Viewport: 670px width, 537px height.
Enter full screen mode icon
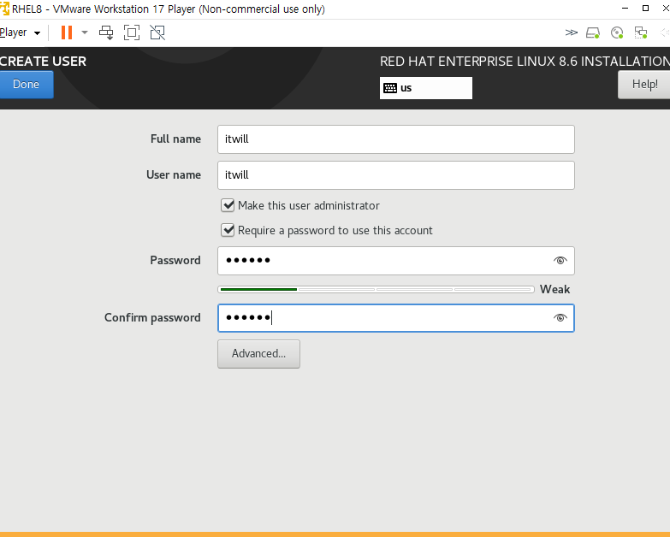[x=132, y=32]
